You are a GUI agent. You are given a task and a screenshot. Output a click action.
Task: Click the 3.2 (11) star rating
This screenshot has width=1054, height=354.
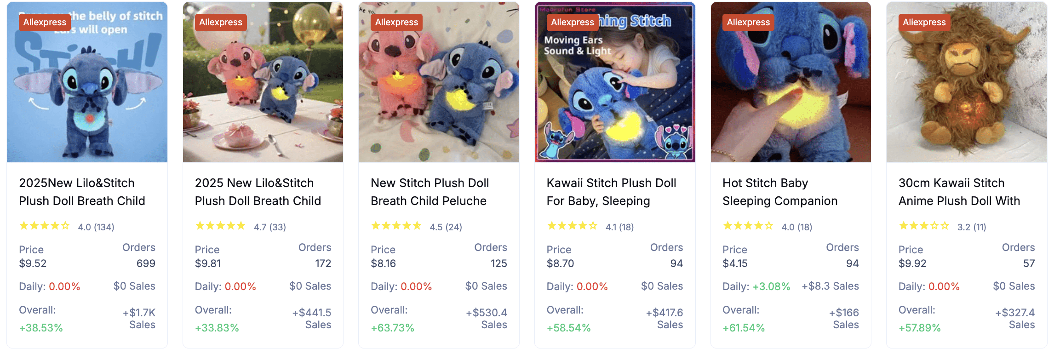point(943,226)
